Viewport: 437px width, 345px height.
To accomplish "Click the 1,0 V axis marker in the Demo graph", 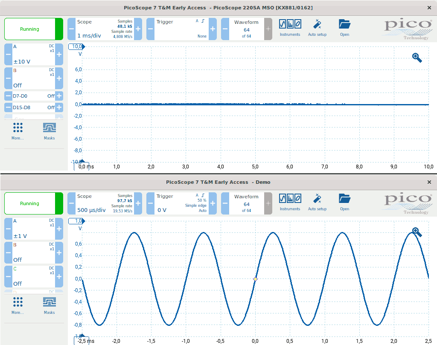I will 77,221.
